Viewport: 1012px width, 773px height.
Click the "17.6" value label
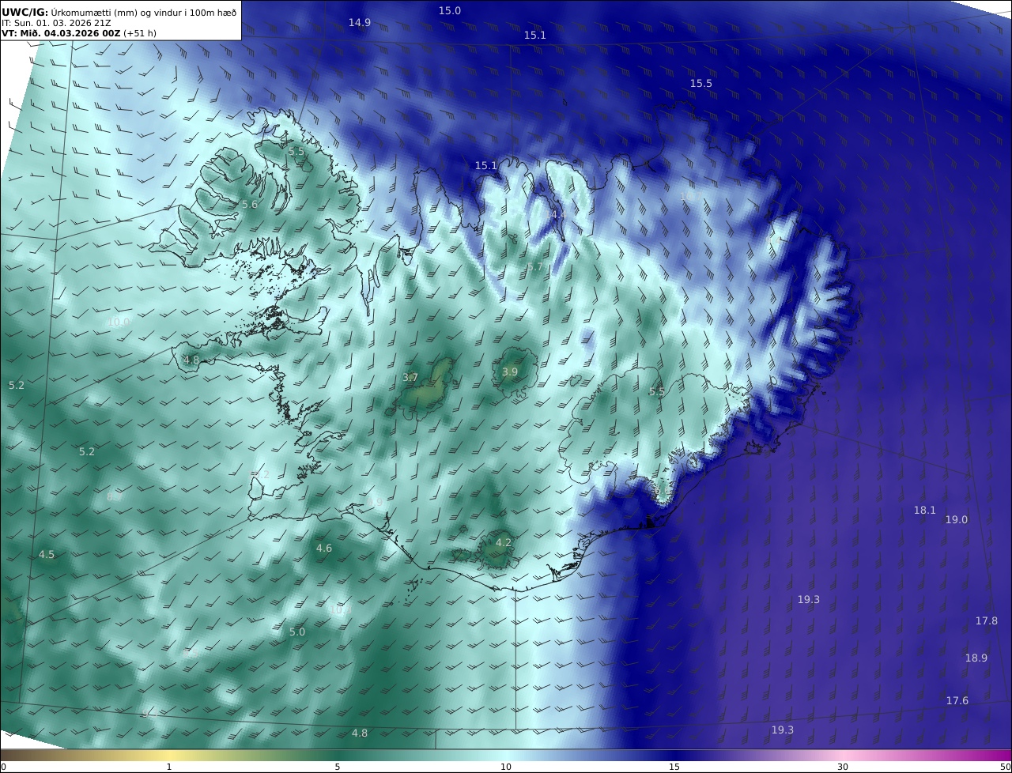click(957, 701)
